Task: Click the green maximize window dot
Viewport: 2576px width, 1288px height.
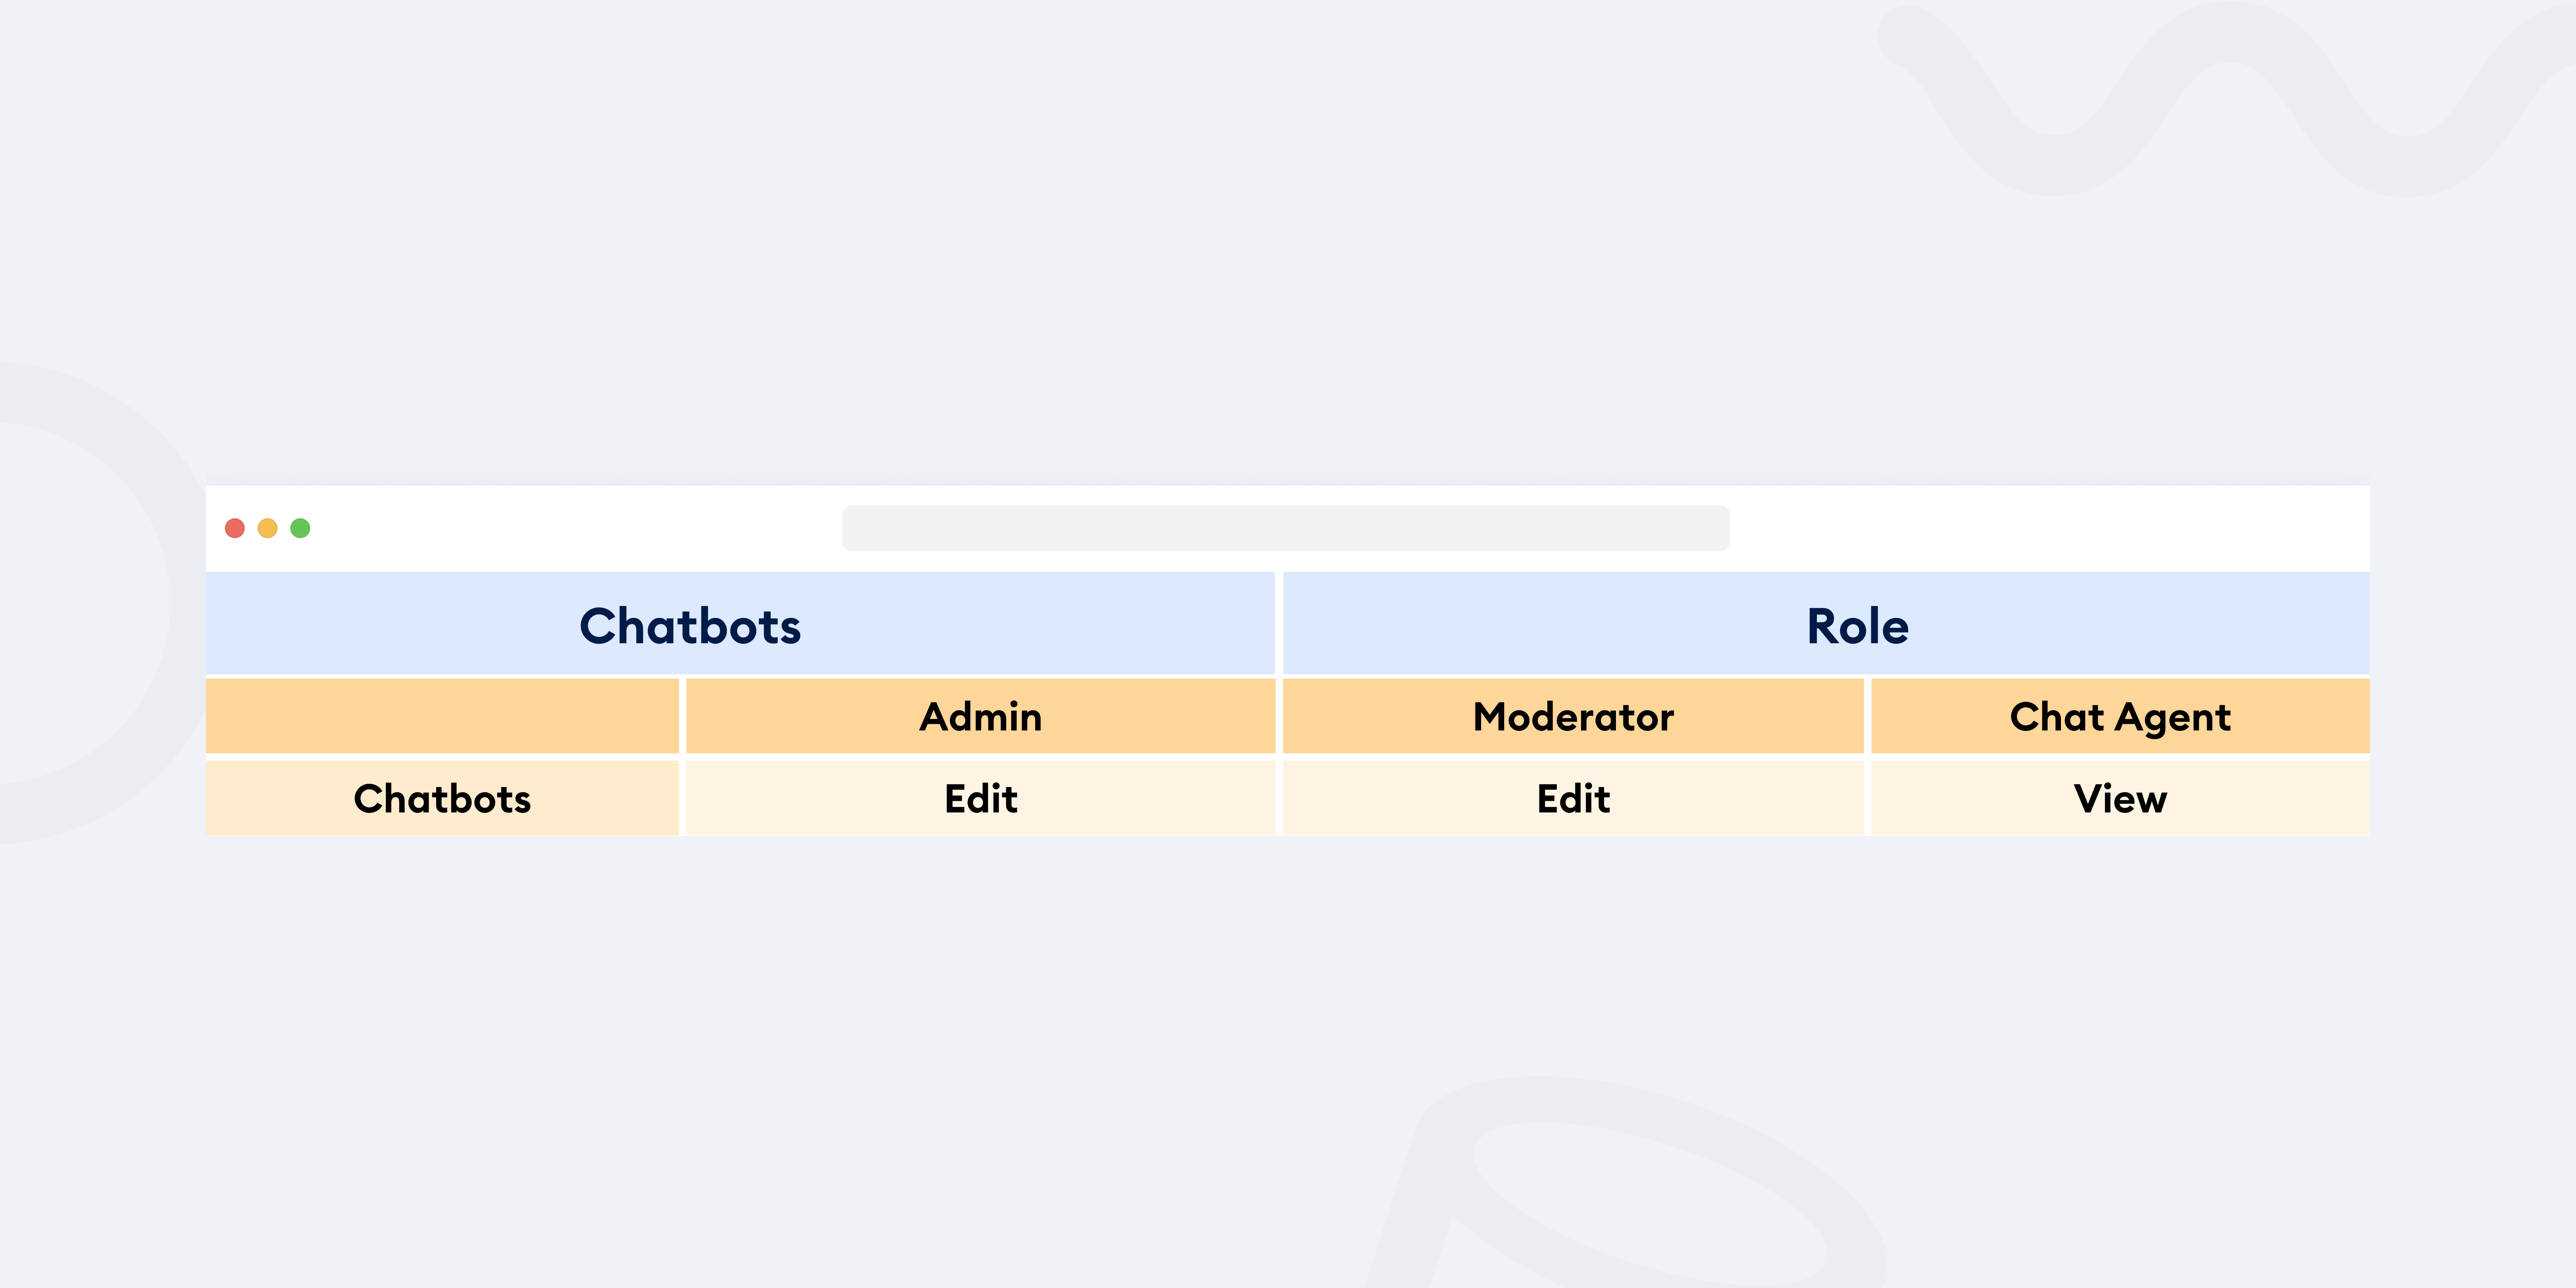Action: (x=300, y=528)
